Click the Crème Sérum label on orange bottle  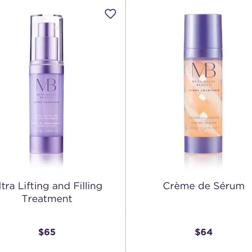coord(204,123)
